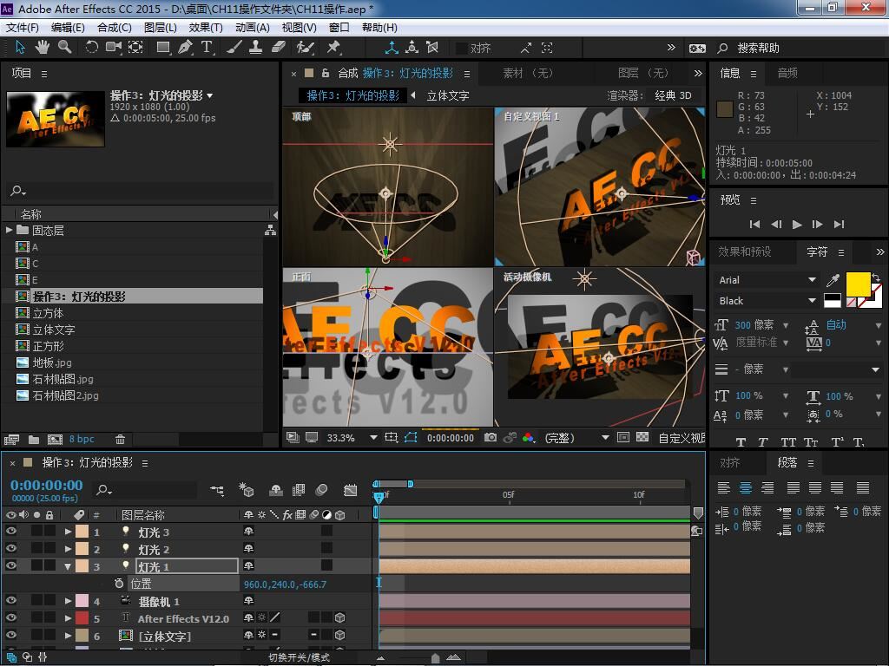Step forward to the next frame
The width and height of the screenshot is (889, 666).
point(817,225)
